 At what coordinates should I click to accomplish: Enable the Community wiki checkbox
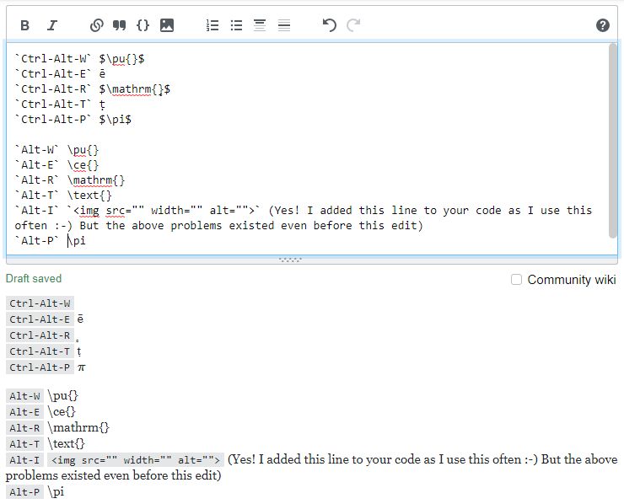(516, 280)
